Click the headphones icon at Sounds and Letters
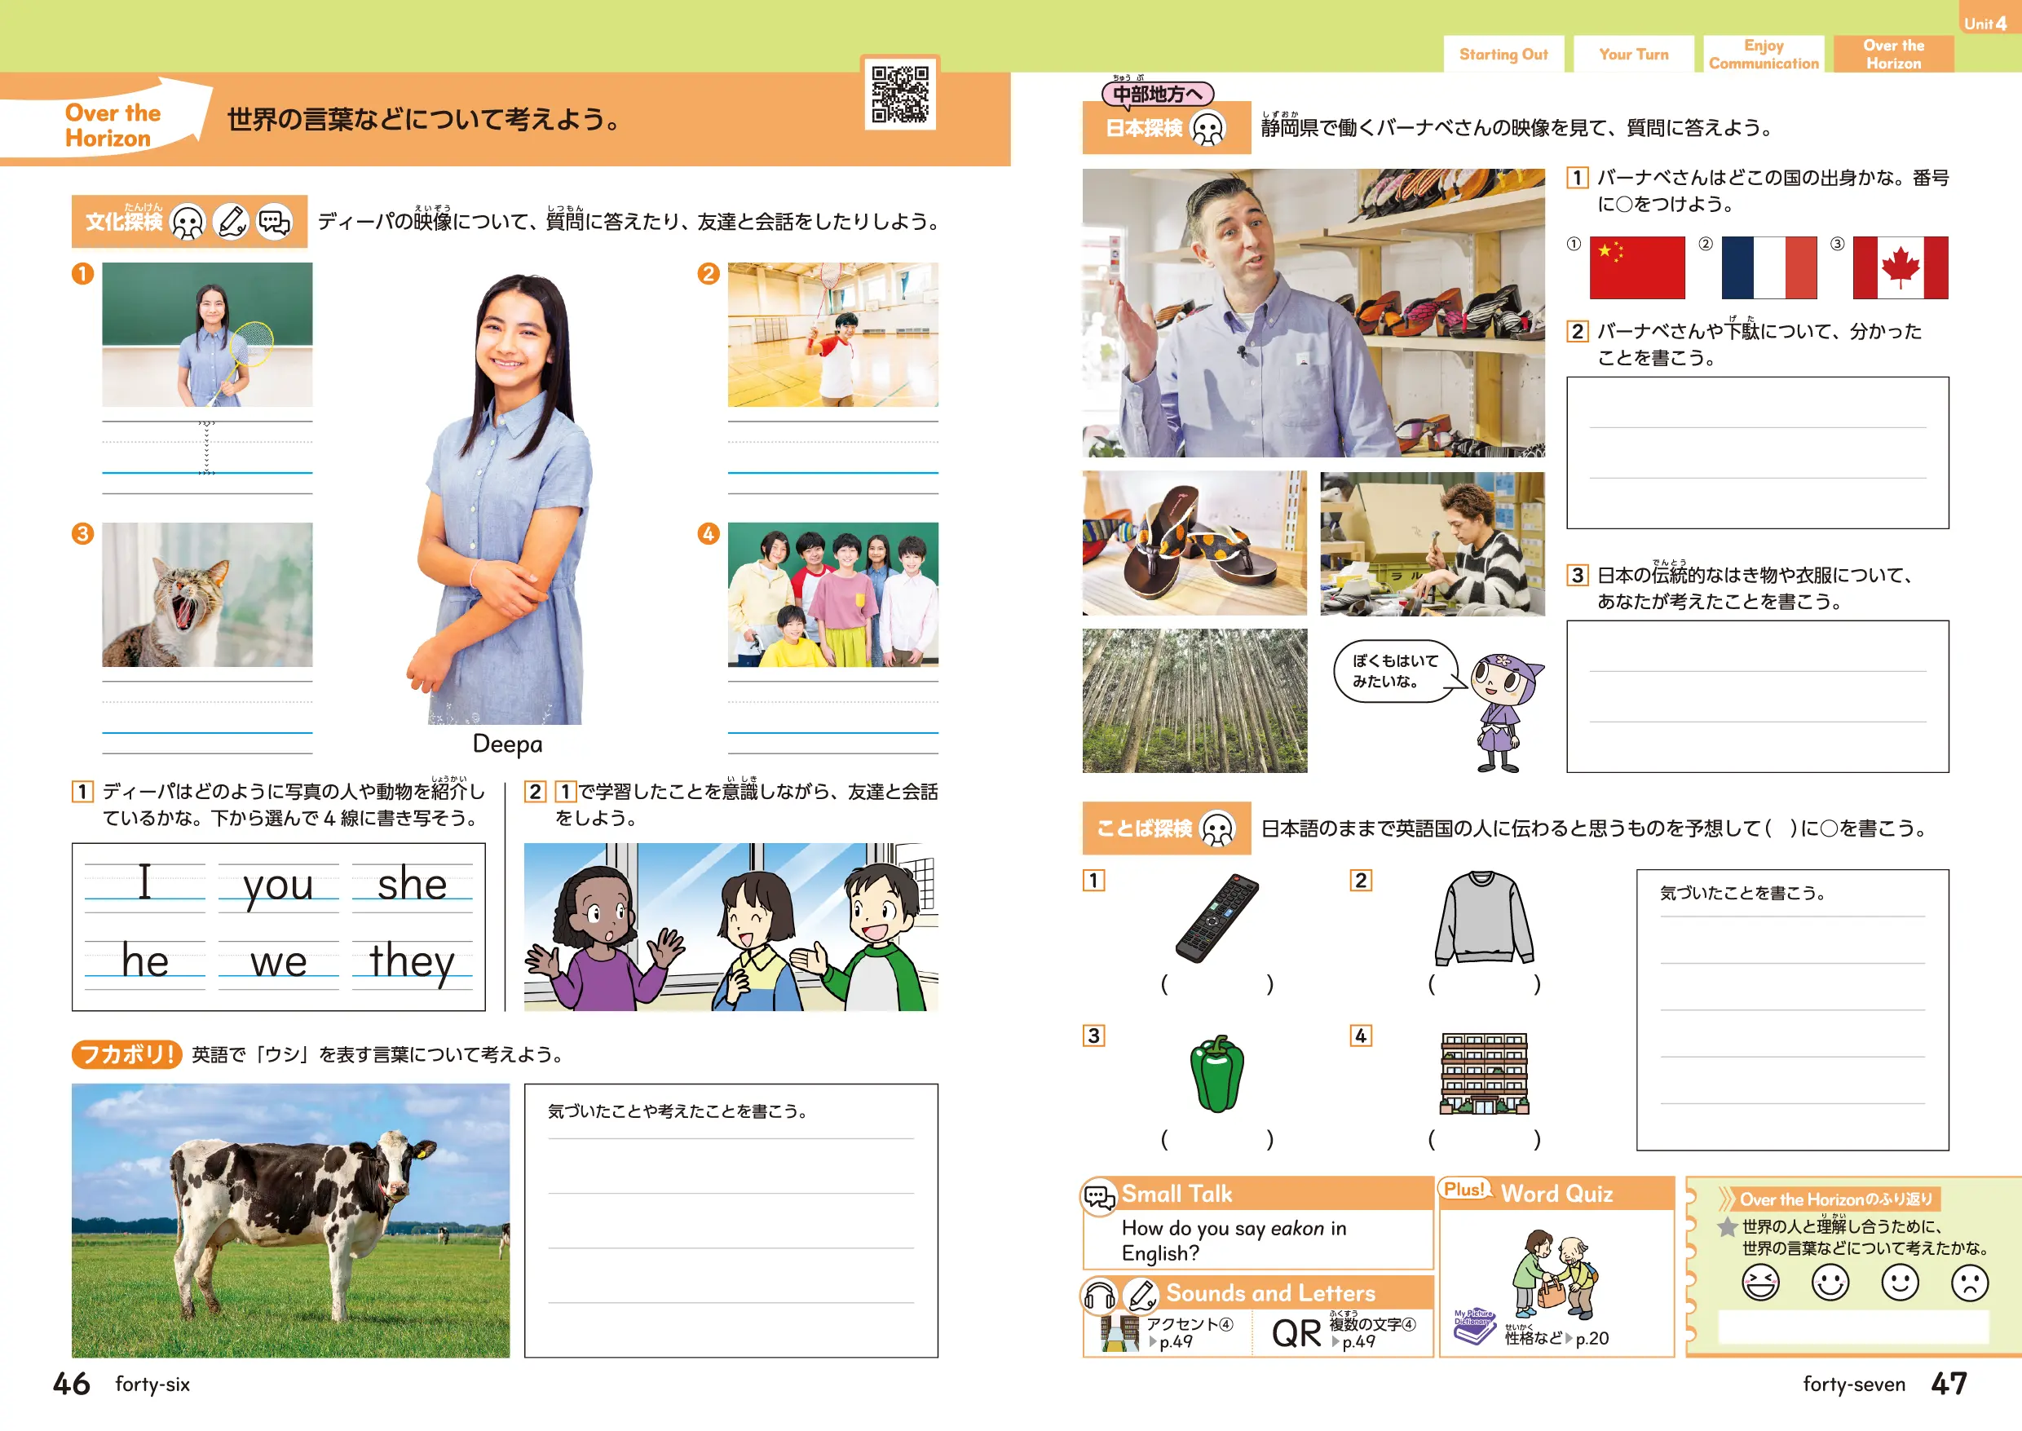 coord(1100,1296)
